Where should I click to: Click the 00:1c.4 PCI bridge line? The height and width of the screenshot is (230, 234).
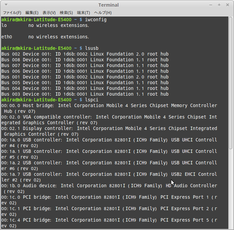tap(109, 220)
